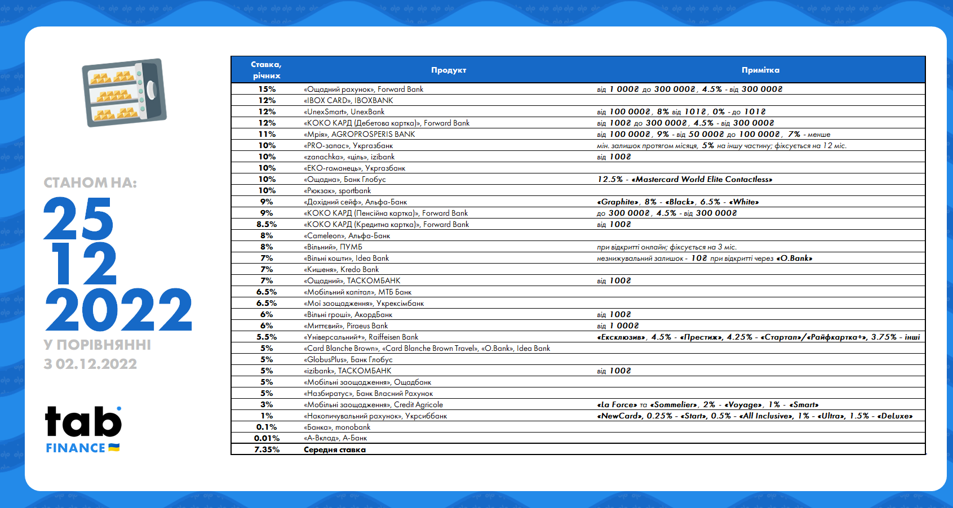Viewport: 953px width, 508px height.
Task: Select the 'при відкритті онлайн' note
Action: coord(667,247)
